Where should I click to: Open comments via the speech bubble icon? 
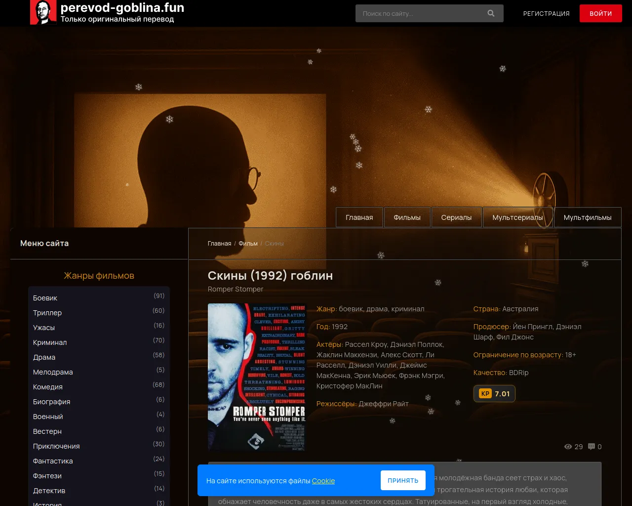(x=592, y=446)
